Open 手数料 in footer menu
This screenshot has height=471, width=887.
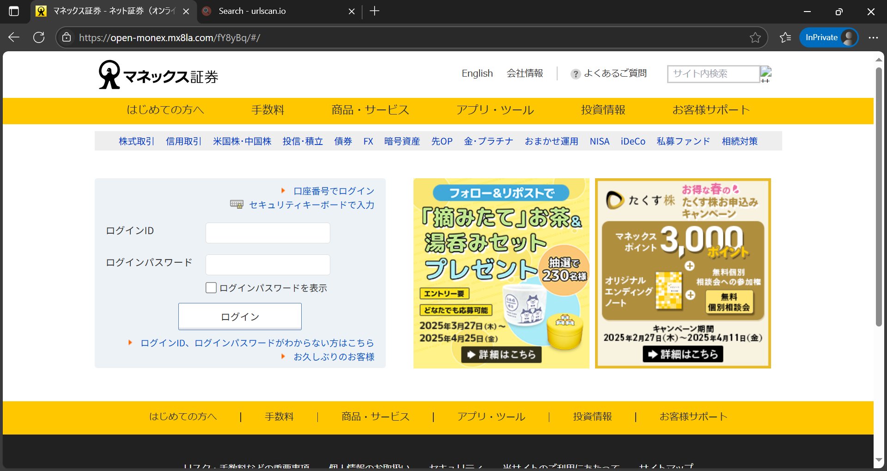[x=279, y=417]
